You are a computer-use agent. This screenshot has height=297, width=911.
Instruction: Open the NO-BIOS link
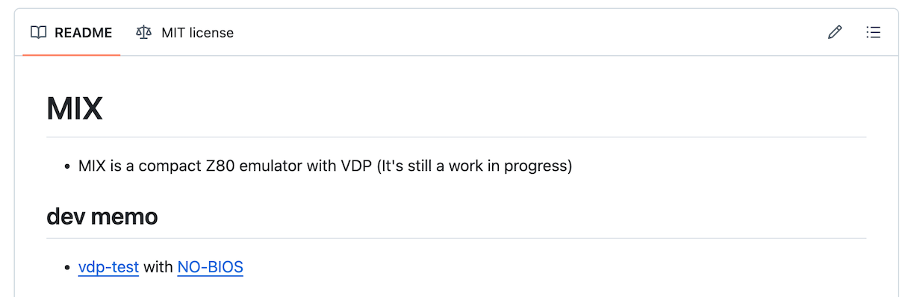210,266
